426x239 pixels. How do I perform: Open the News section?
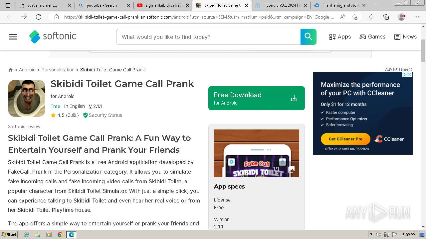pos(405,37)
